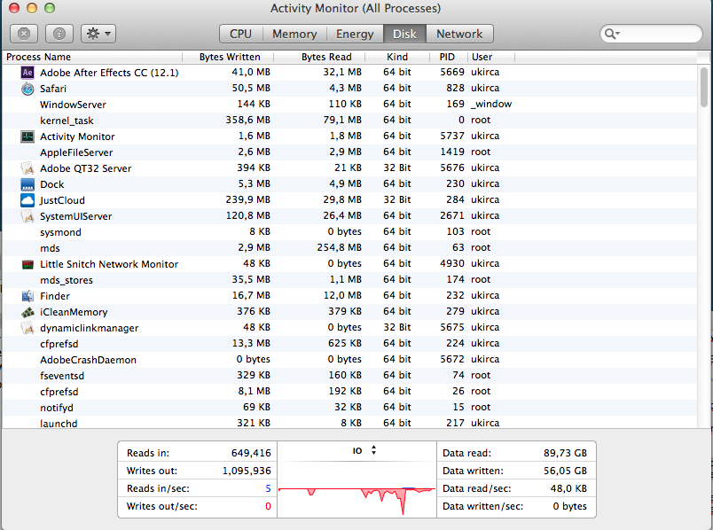713x530 pixels.
Task: Select the cfprefsd row owned by ukirca
Action: click(x=349, y=343)
